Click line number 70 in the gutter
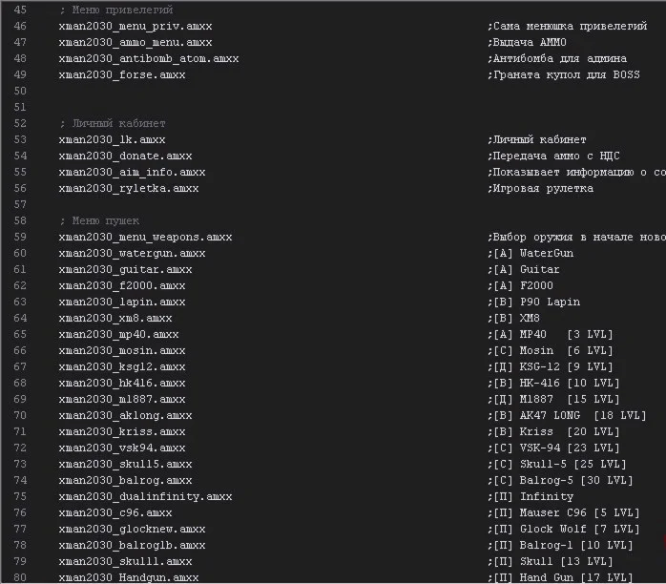666x584 pixels. coord(20,415)
